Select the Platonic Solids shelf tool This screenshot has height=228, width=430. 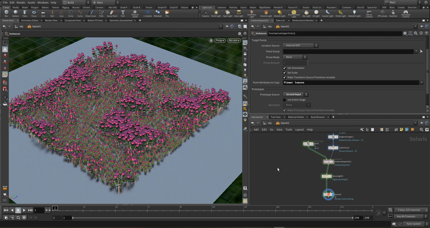[x=135, y=13]
